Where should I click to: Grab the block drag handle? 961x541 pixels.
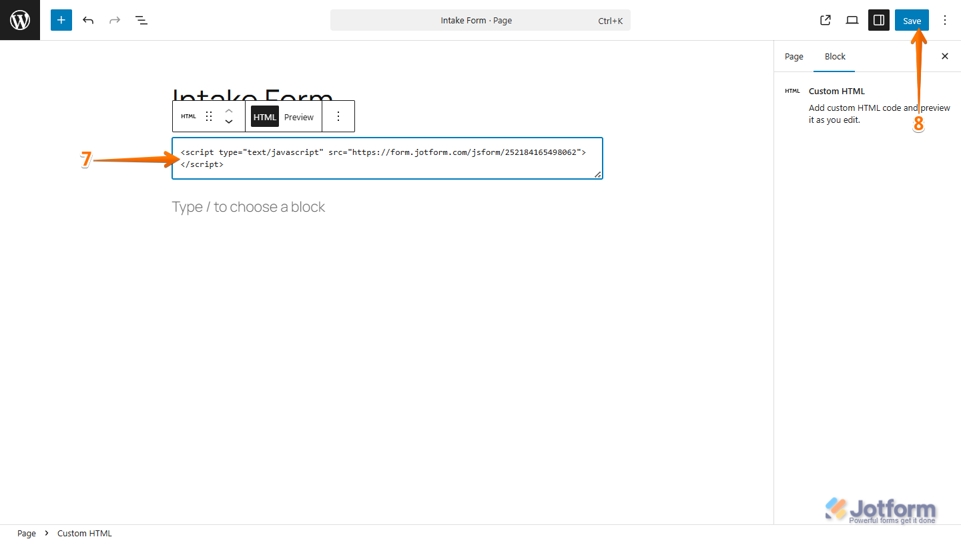point(209,116)
